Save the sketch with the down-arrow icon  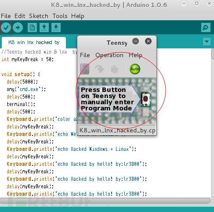(56, 27)
